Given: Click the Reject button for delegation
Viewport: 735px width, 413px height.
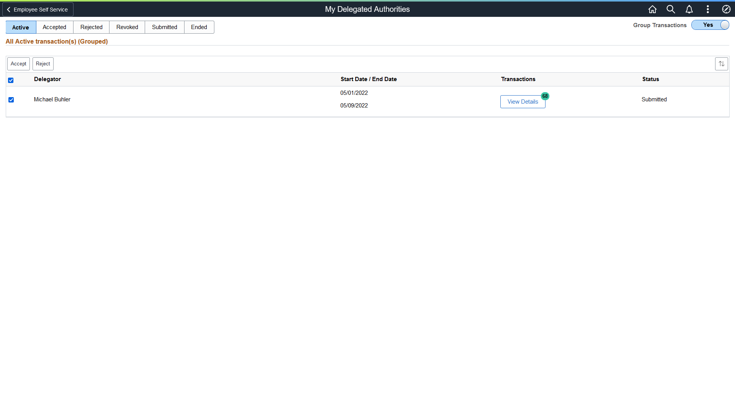Looking at the screenshot, I should pos(43,63).
